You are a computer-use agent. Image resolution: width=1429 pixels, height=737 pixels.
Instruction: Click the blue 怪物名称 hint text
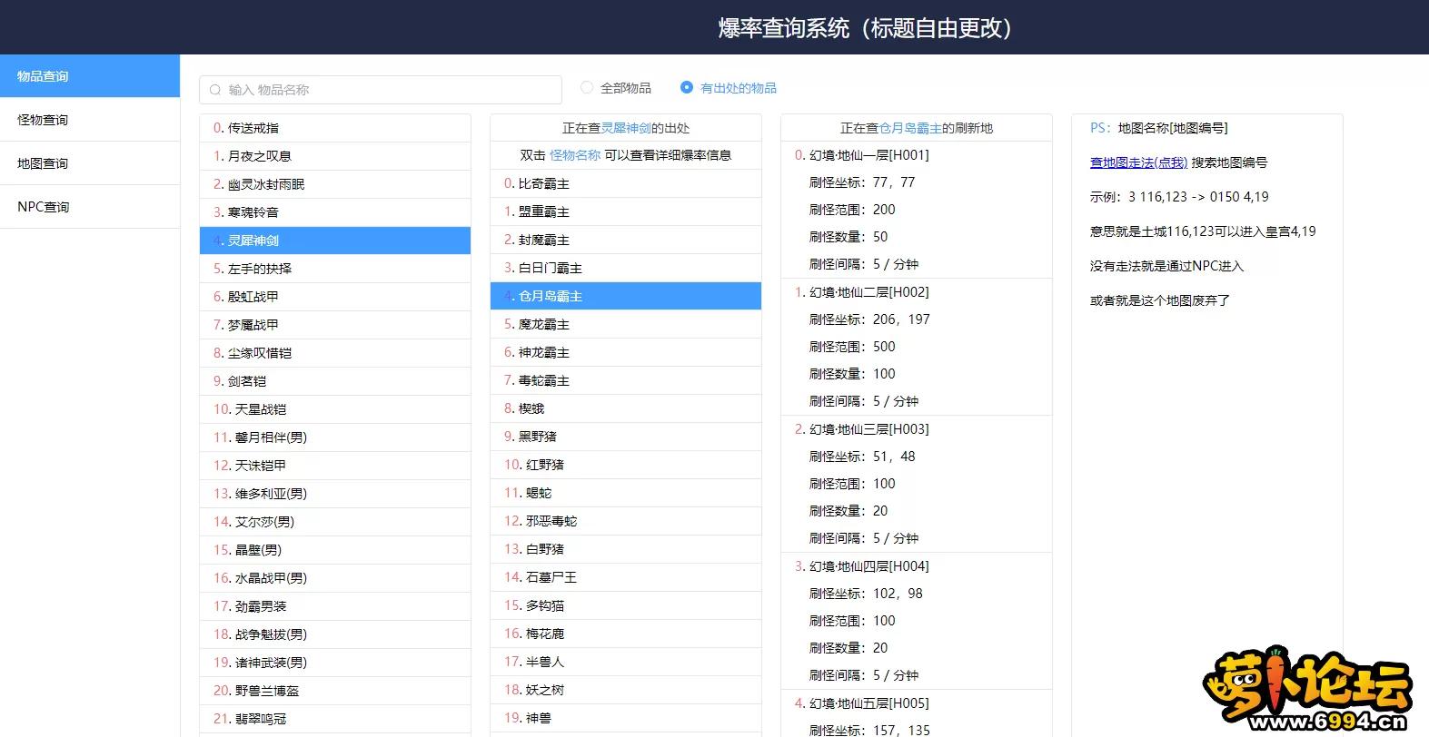[575, 155]
